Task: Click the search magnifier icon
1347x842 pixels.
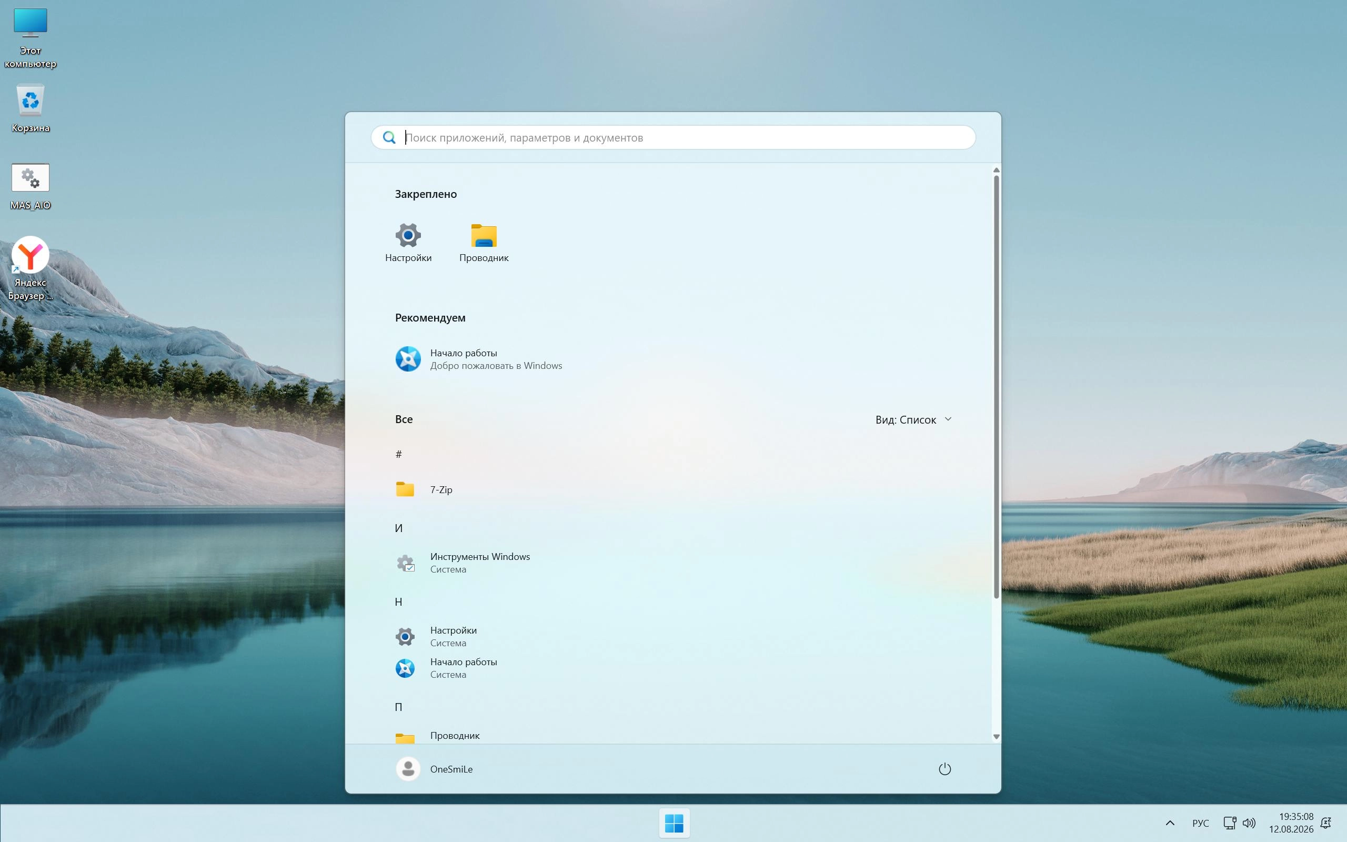Action: pos(389,137)
